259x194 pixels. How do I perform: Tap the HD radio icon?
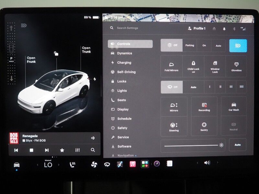[x=93, y=138]
